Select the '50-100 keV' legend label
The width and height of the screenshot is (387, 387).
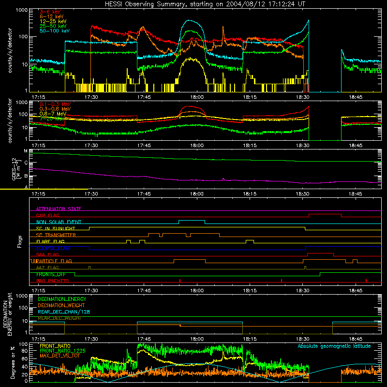point(55,31)
